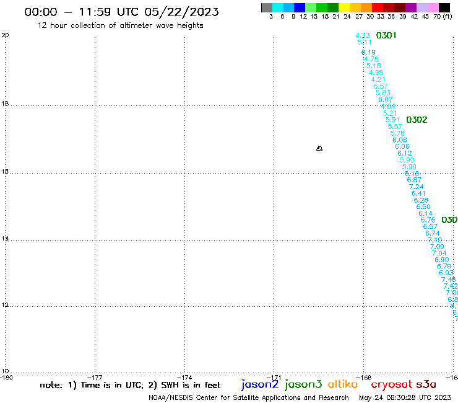
Task: Click the wave height value 6.19
Action: pyautogui.click(x=368, y=52)
